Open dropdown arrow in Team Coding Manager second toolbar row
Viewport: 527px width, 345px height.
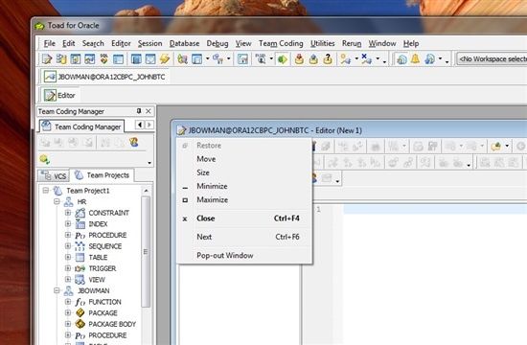(x=149, y=162)
